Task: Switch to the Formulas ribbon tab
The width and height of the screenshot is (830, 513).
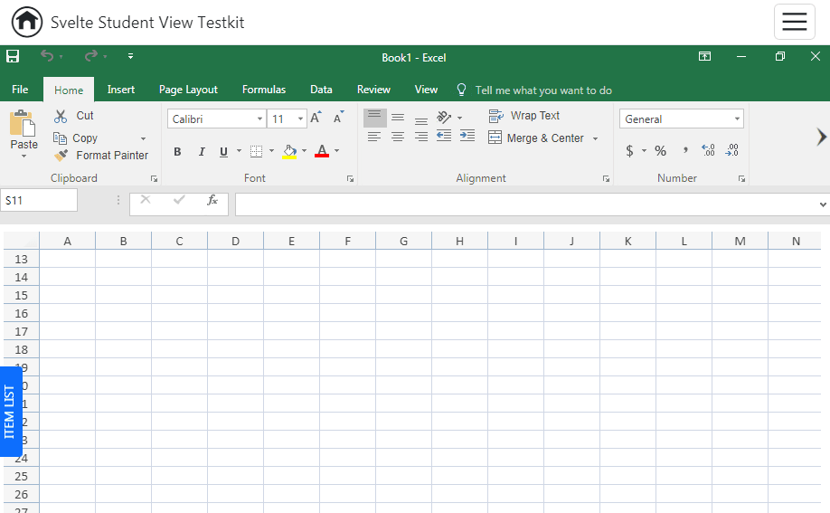Action: click(263, 90)
